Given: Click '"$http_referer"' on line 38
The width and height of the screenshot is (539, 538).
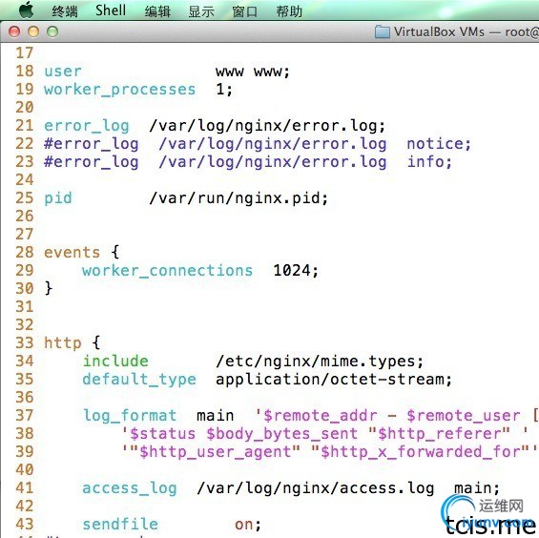Looking at the screenshot, I should tap(439, 434).
